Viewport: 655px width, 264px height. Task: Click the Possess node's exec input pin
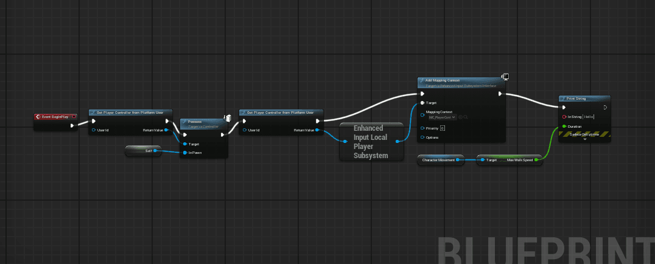185,134
